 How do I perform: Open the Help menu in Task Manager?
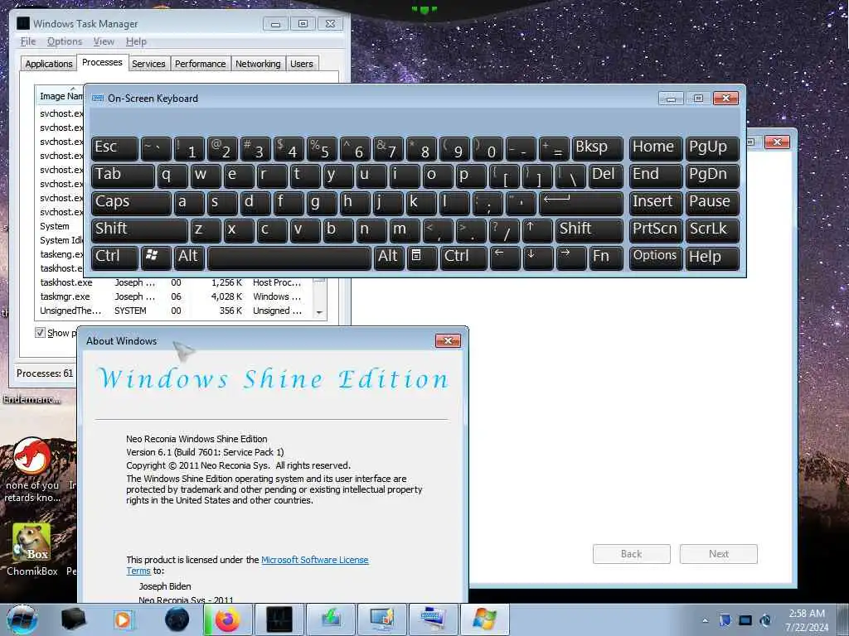coord(136,41)
